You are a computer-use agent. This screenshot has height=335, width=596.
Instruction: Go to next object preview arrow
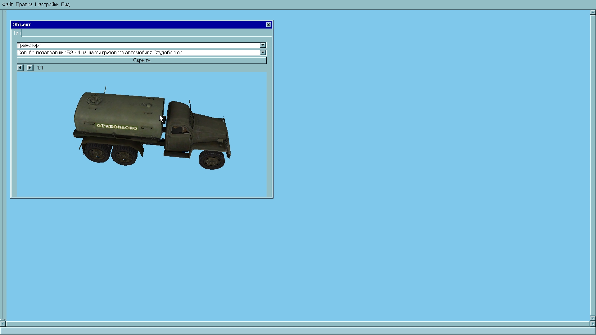[30, 68]
